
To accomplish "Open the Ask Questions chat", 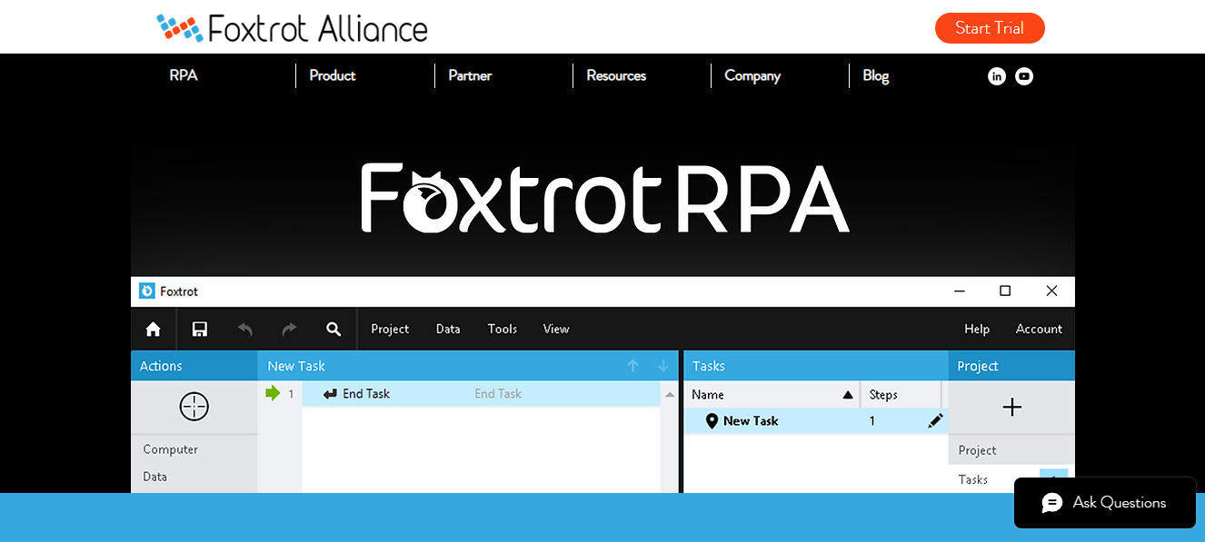I will click(1104, 502).
